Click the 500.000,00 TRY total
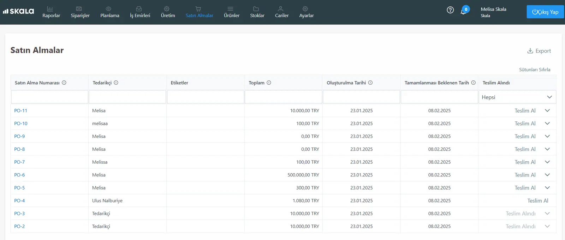 303,175
